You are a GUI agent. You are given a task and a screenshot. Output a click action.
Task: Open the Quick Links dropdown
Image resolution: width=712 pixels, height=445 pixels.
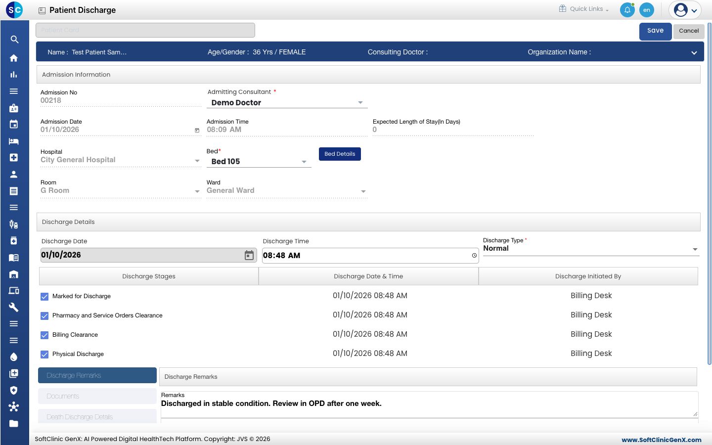(x=584, y=9)
